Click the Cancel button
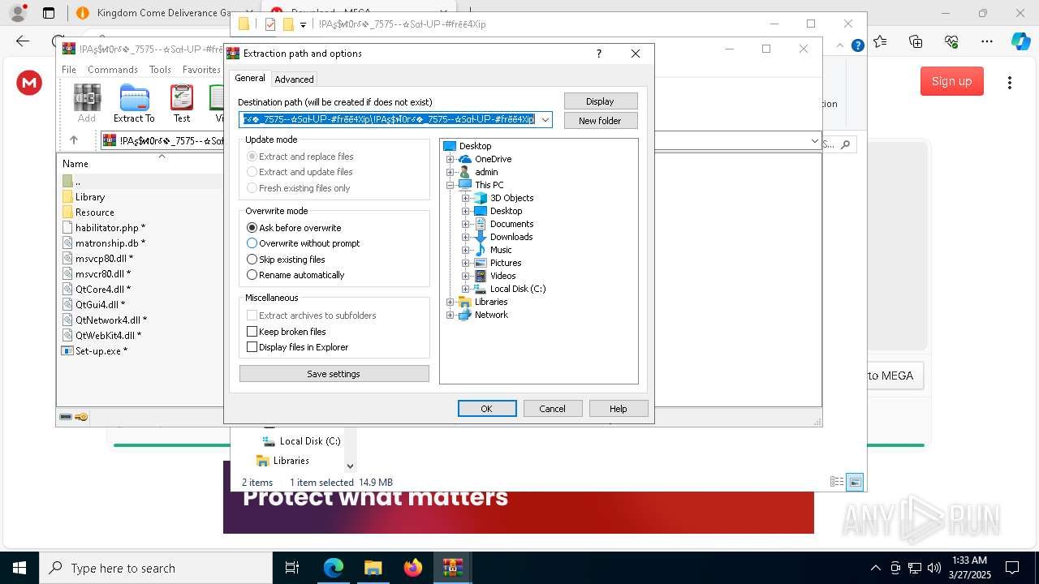Screen dimensions: 1039x584 coord(553,409)
